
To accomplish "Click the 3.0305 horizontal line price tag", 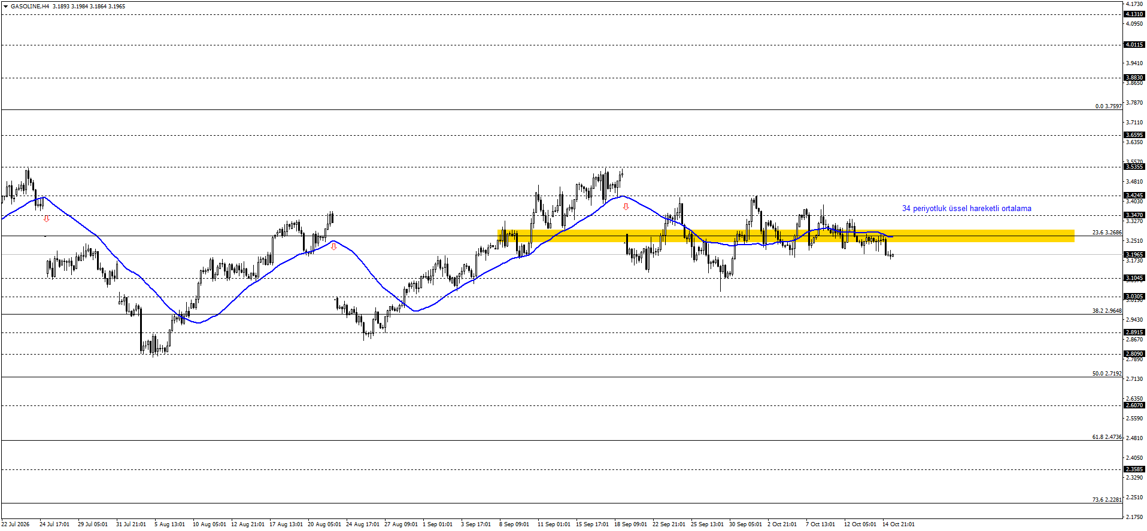I will click(x=1134, y=297).
